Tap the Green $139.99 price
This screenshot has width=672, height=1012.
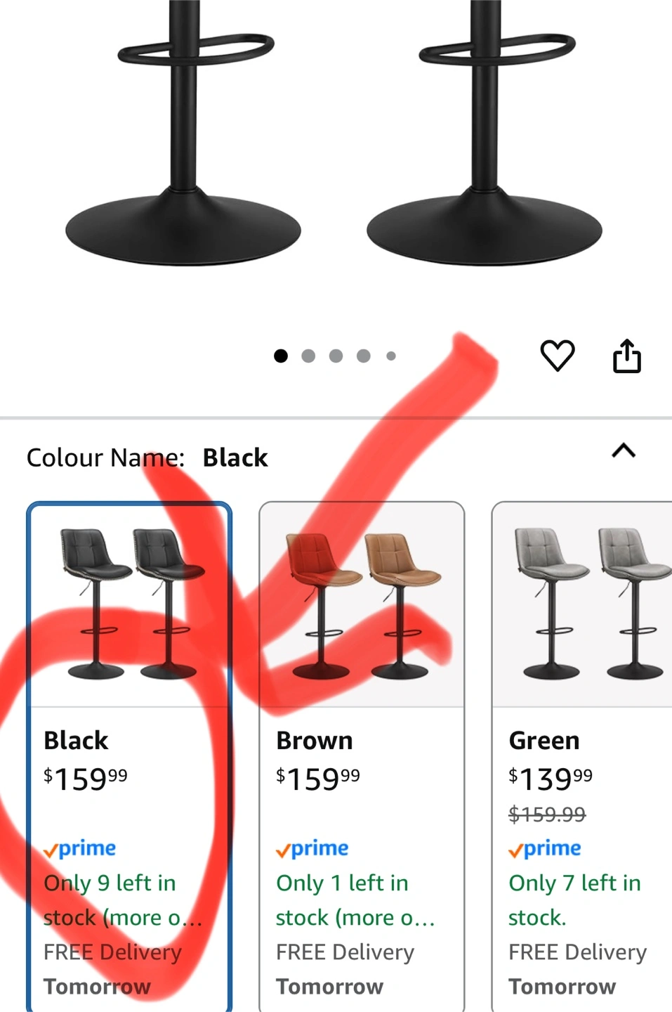tap(551, 778)
